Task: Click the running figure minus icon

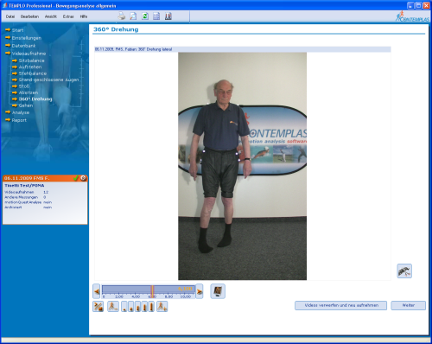Action: 113,306
